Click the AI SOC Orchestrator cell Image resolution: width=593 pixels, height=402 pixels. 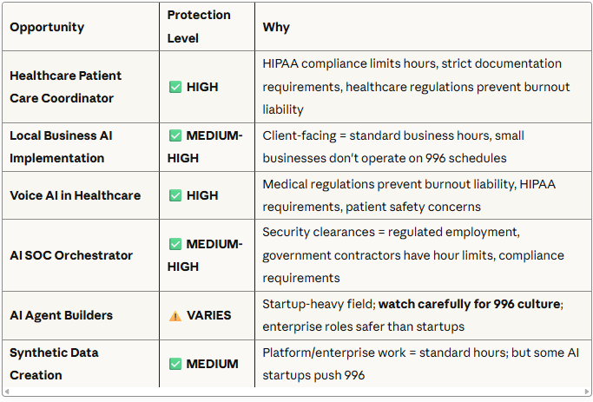(x=71, y=255)
